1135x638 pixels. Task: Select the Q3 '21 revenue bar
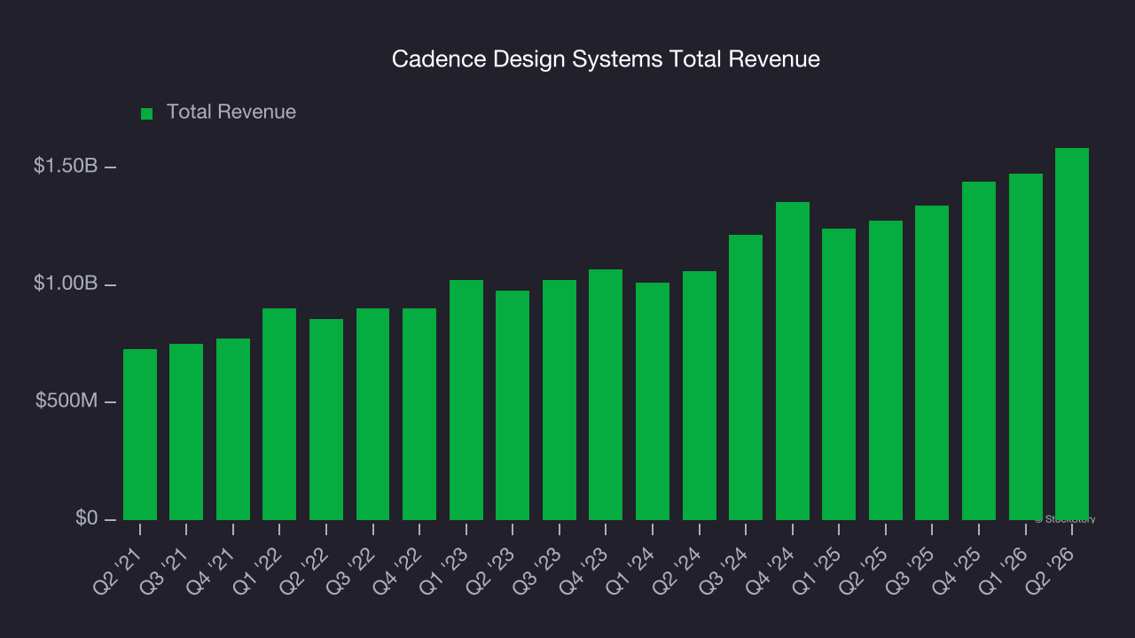click(186, 432)
